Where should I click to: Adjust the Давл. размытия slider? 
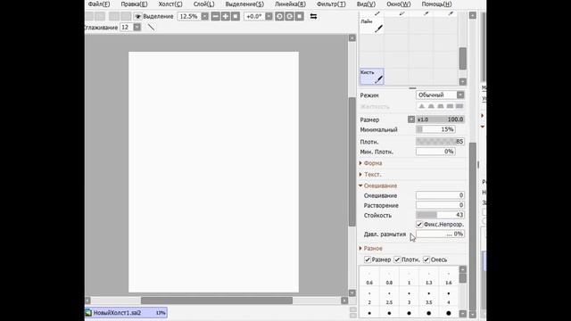coord(440,234)
